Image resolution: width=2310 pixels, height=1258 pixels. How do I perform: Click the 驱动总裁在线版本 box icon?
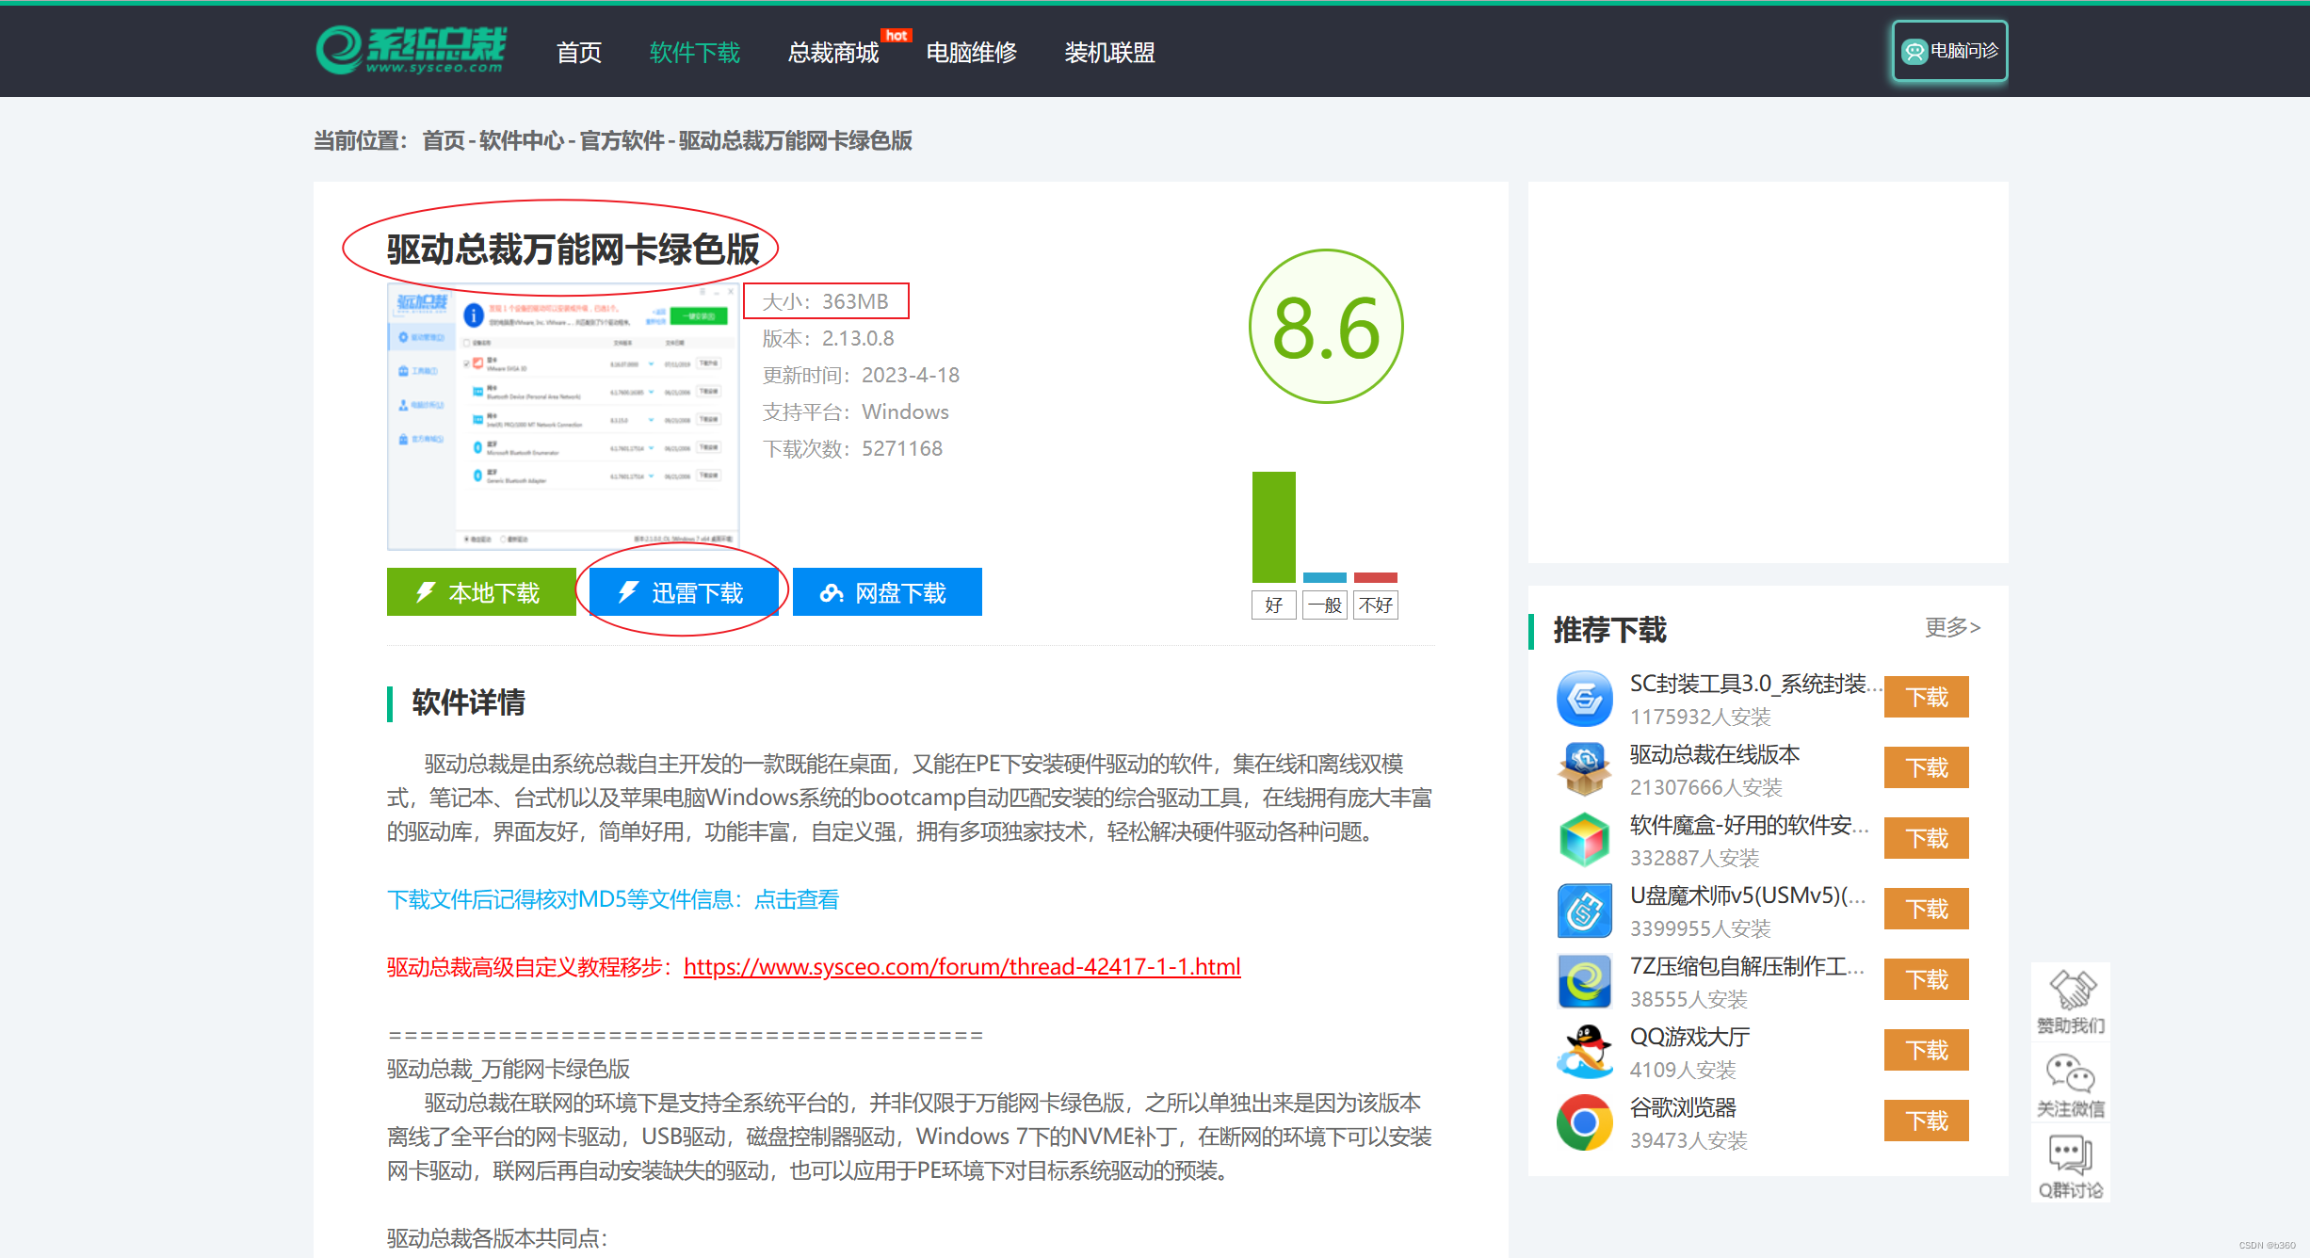(1584, 769)
